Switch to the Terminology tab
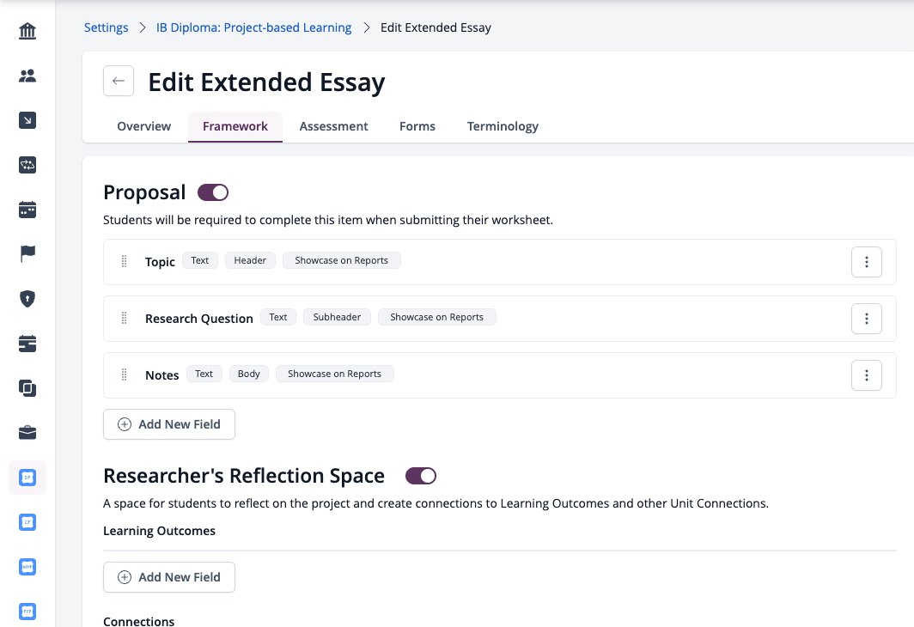Image resolution: width=914 pixels, height=627 pixels. (503, 126)
